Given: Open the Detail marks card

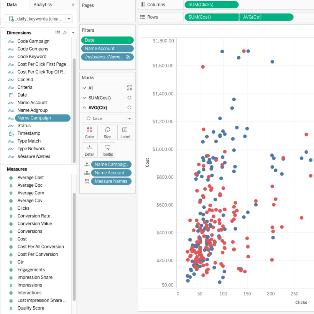Looking at the screenshot, I should [x=90, y=150].
